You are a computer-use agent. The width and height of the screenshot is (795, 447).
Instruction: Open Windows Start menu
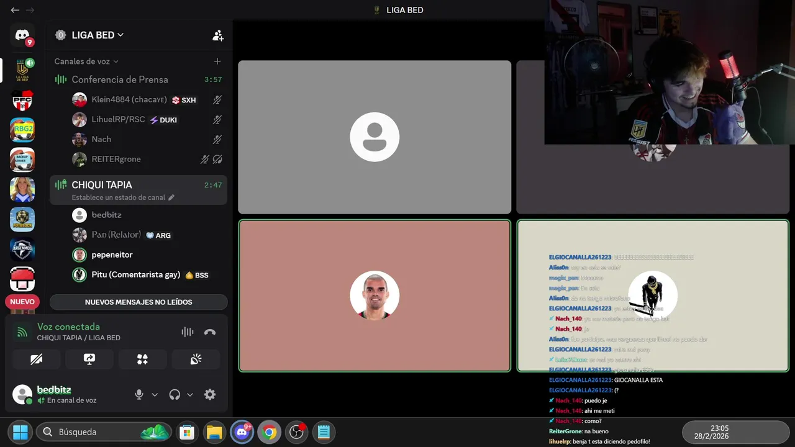click(20, 431)
